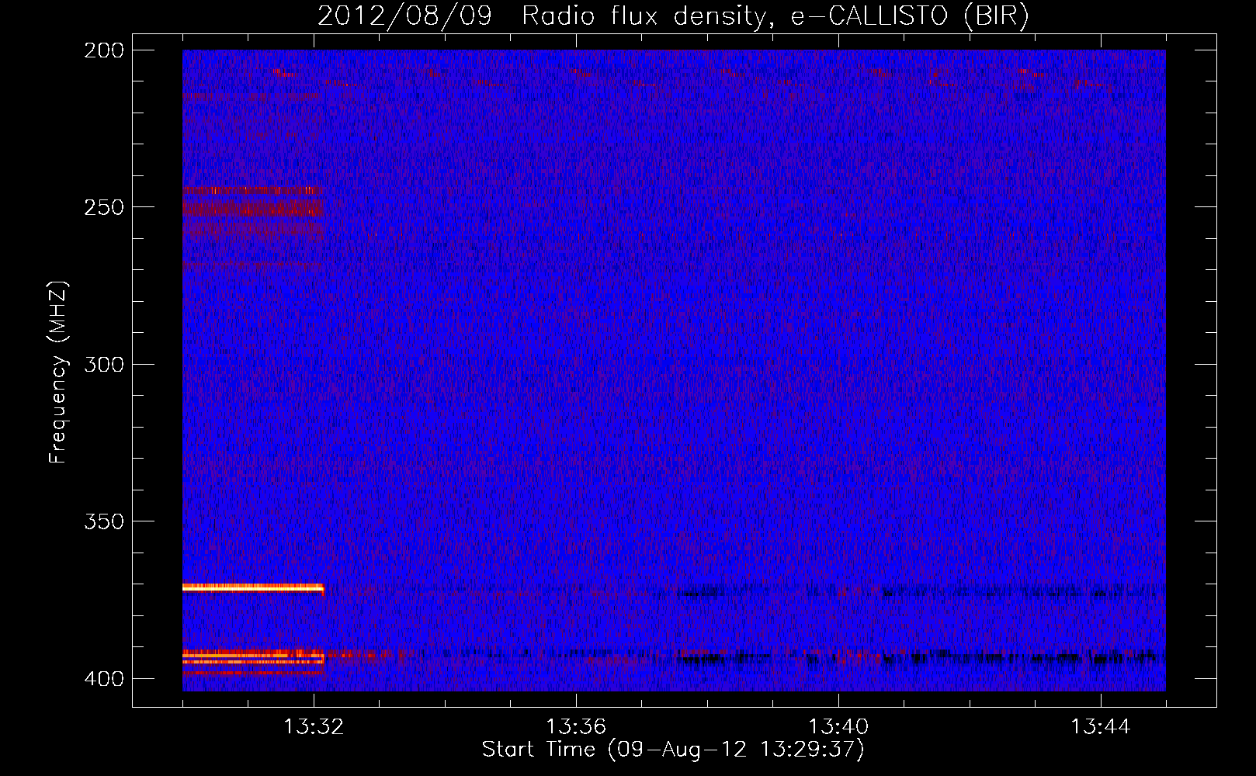Click the 'Start Time (09-Aug-12 13:29:37)' label

pyautogui.click(x=673, y=750)
